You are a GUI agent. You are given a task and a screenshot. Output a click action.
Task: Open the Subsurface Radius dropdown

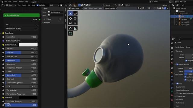tap(21, 41)
